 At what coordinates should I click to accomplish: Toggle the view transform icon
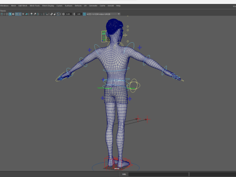(84, 14)
